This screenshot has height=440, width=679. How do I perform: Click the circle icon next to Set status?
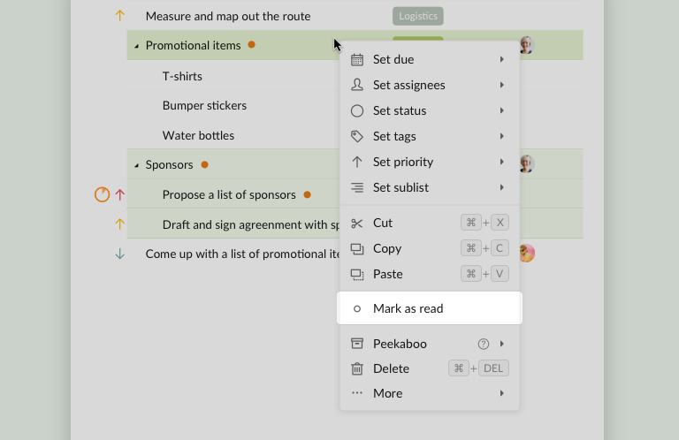pos(357,110)
